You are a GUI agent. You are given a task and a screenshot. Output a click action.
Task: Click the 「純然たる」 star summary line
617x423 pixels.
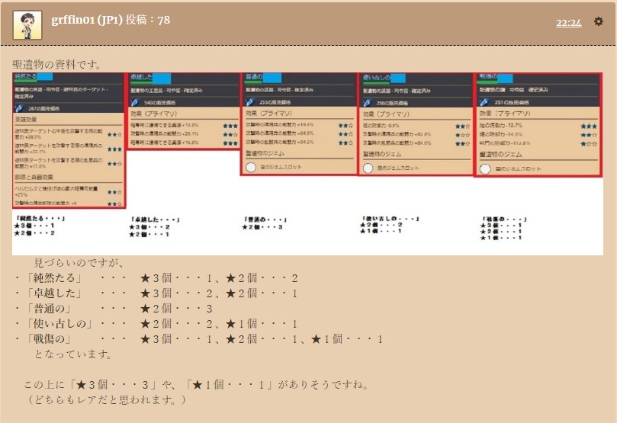point(156,278)
